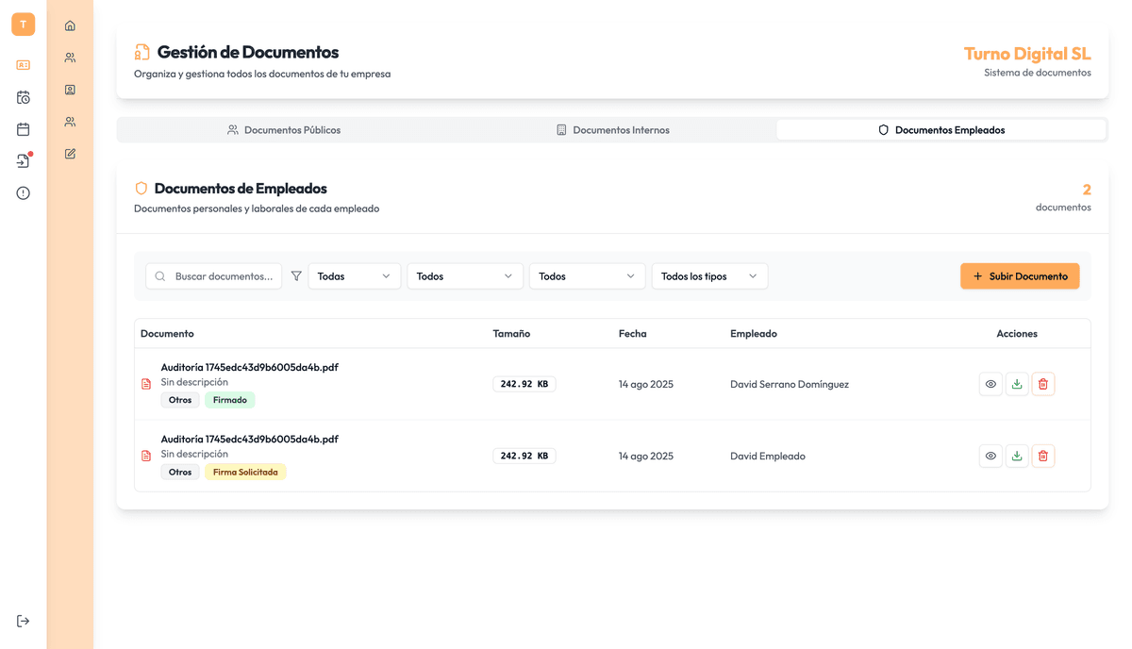Click the orange T company avatar
The image size is (1132, 649).
pos(24,25)
